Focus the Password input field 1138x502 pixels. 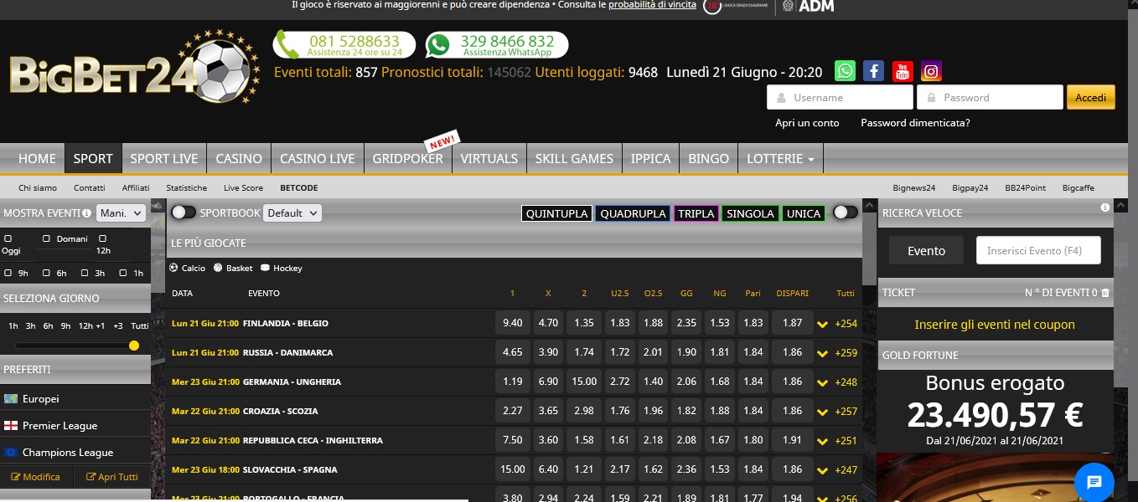tap(990, 97)
